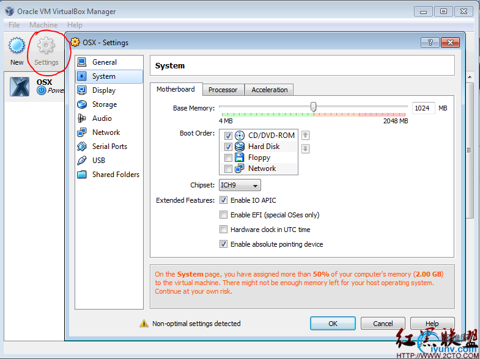
Task: Enable EFI (special OSes only) checkbox
Action: 223,215
